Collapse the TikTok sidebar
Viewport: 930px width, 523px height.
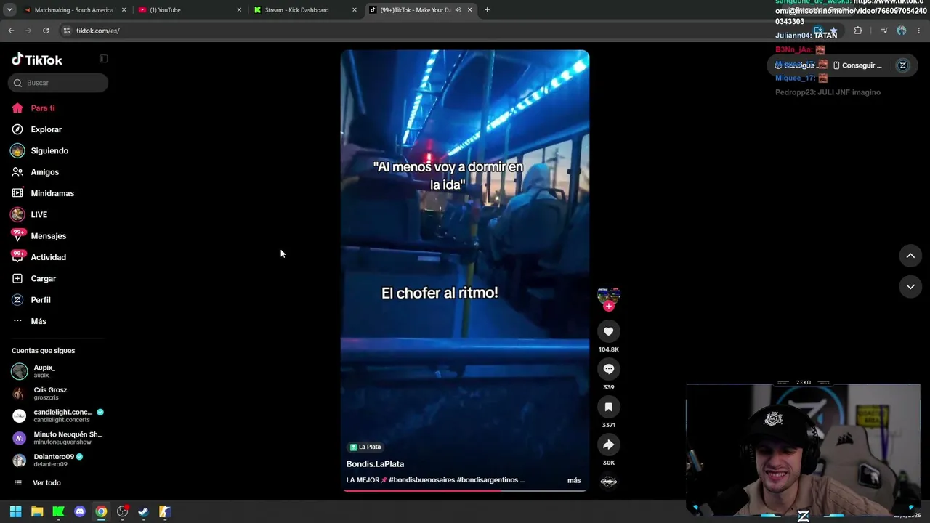[103, 59]
